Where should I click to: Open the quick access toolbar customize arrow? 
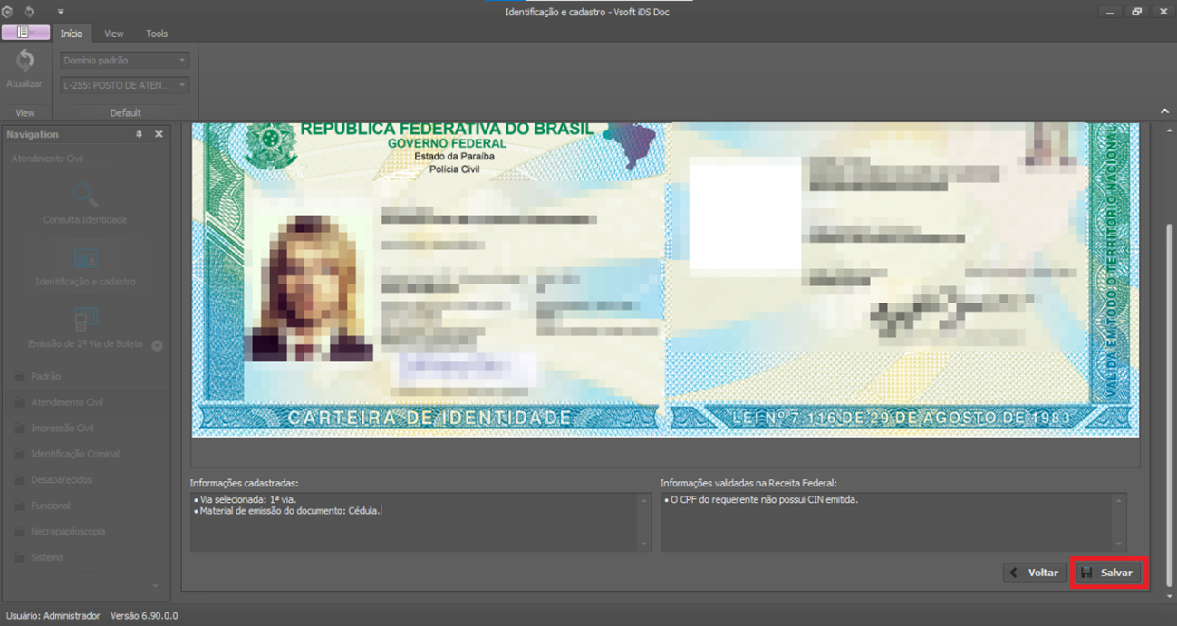[61, 12]
